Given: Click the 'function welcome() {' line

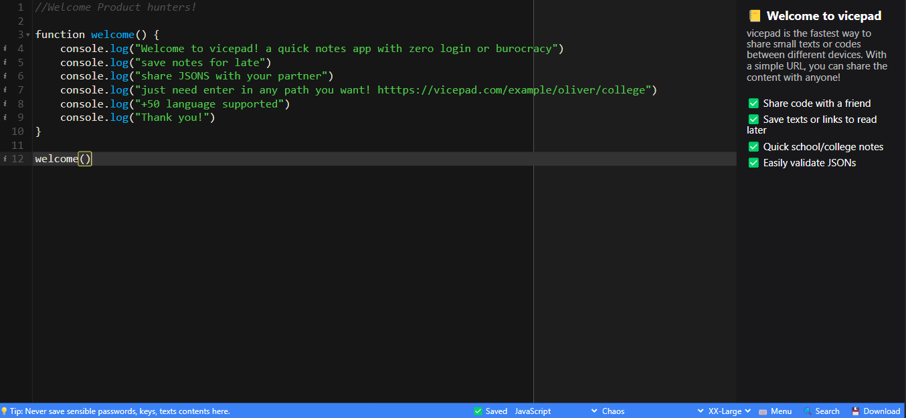Looking at the screenshot, I should [x=97, y=35].
